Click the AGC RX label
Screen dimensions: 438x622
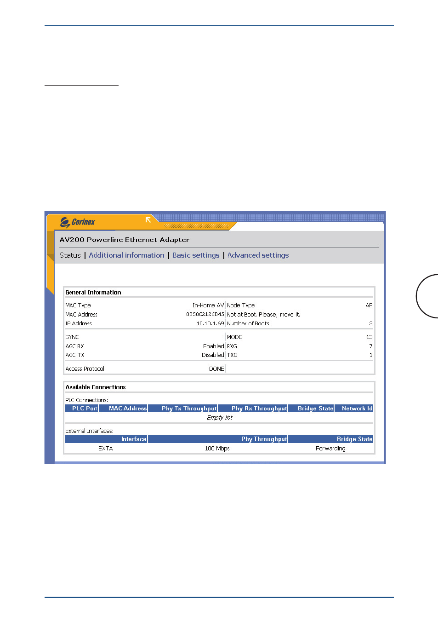(x=74, y=346)
